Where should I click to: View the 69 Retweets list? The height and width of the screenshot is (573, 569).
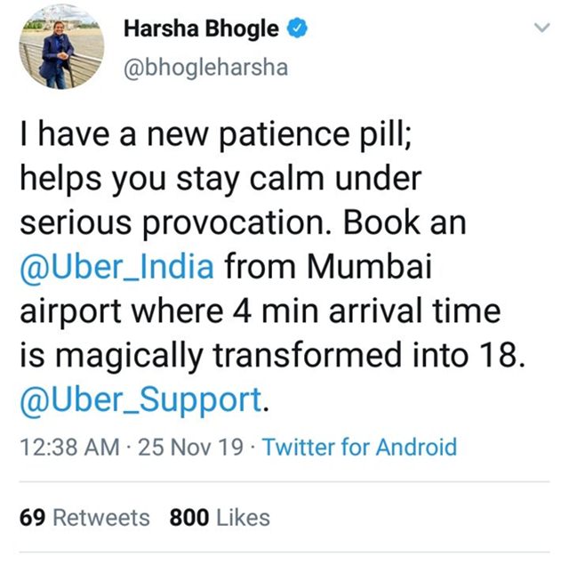[x=84, y=518]
